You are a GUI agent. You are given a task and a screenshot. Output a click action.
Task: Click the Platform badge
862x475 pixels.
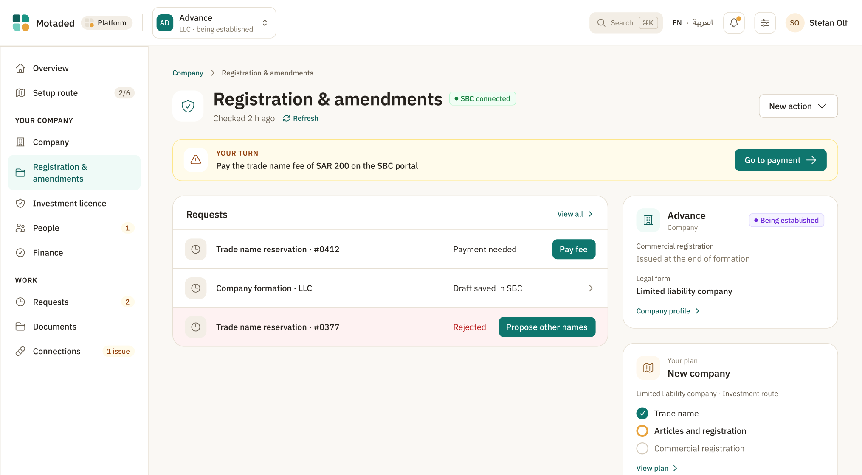[x=107, y=23]
